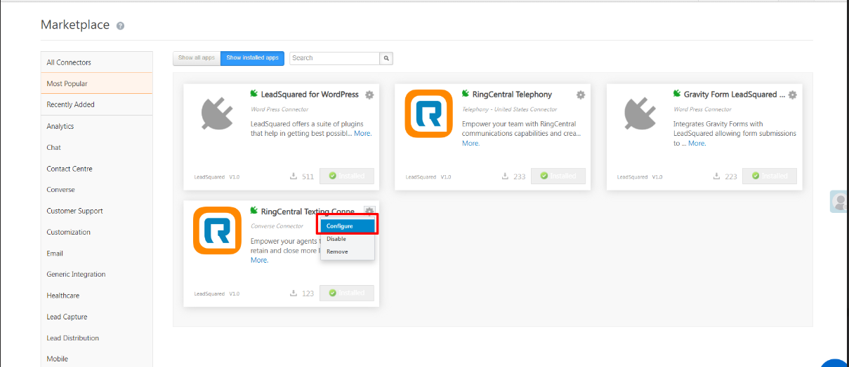Select Generic Integration category
Screen dimensions: 849x367
click(x=97, y=274)
